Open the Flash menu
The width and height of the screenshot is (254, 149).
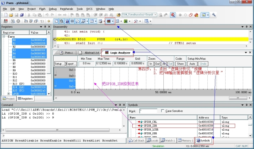click(42, 9)
